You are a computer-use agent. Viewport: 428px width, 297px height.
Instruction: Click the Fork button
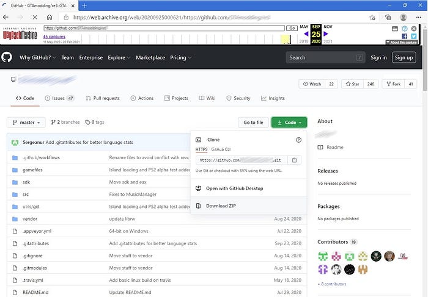tap(393, 84)
